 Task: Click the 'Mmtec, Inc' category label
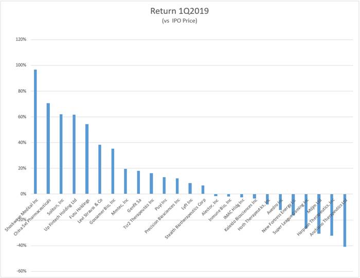coord(120,207)
